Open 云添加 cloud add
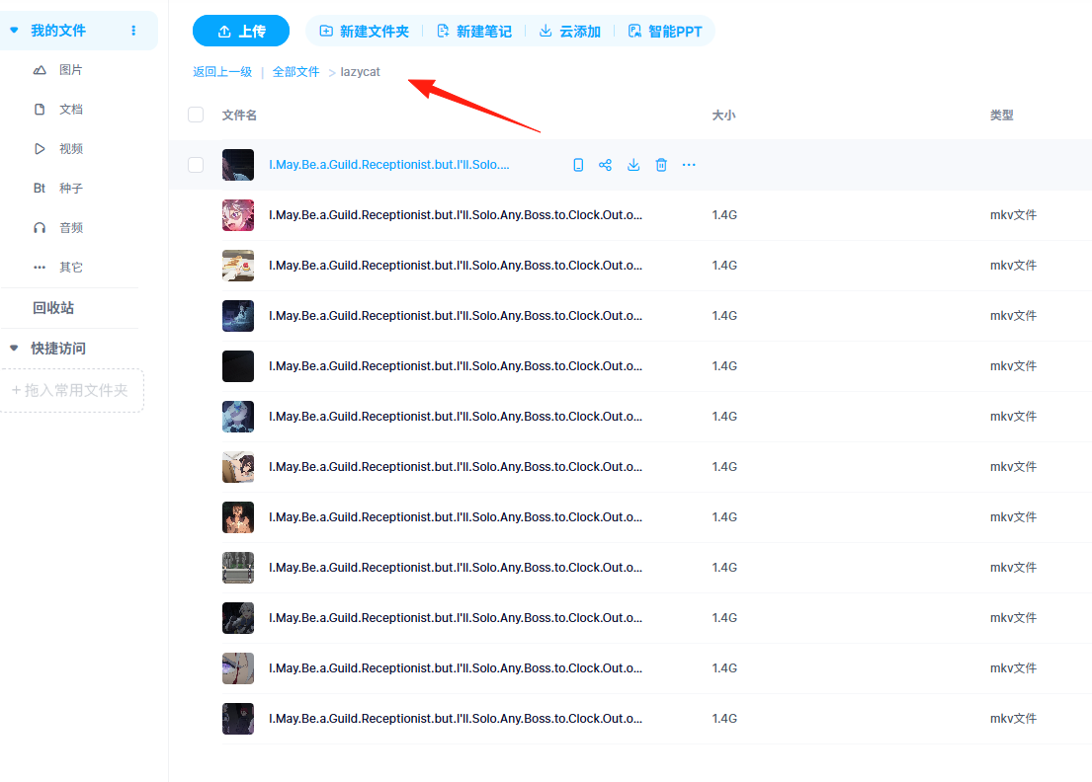Image resolution: width=1092 pixels, height=782 pixels. coord(569,32)
